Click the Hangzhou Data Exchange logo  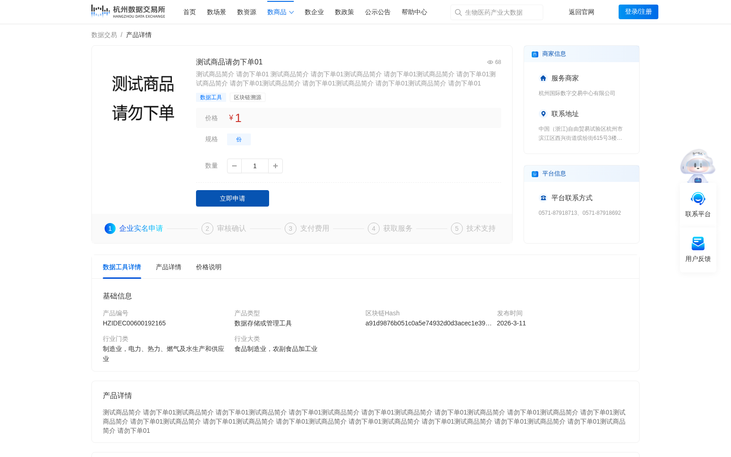(x=128, y=11)
